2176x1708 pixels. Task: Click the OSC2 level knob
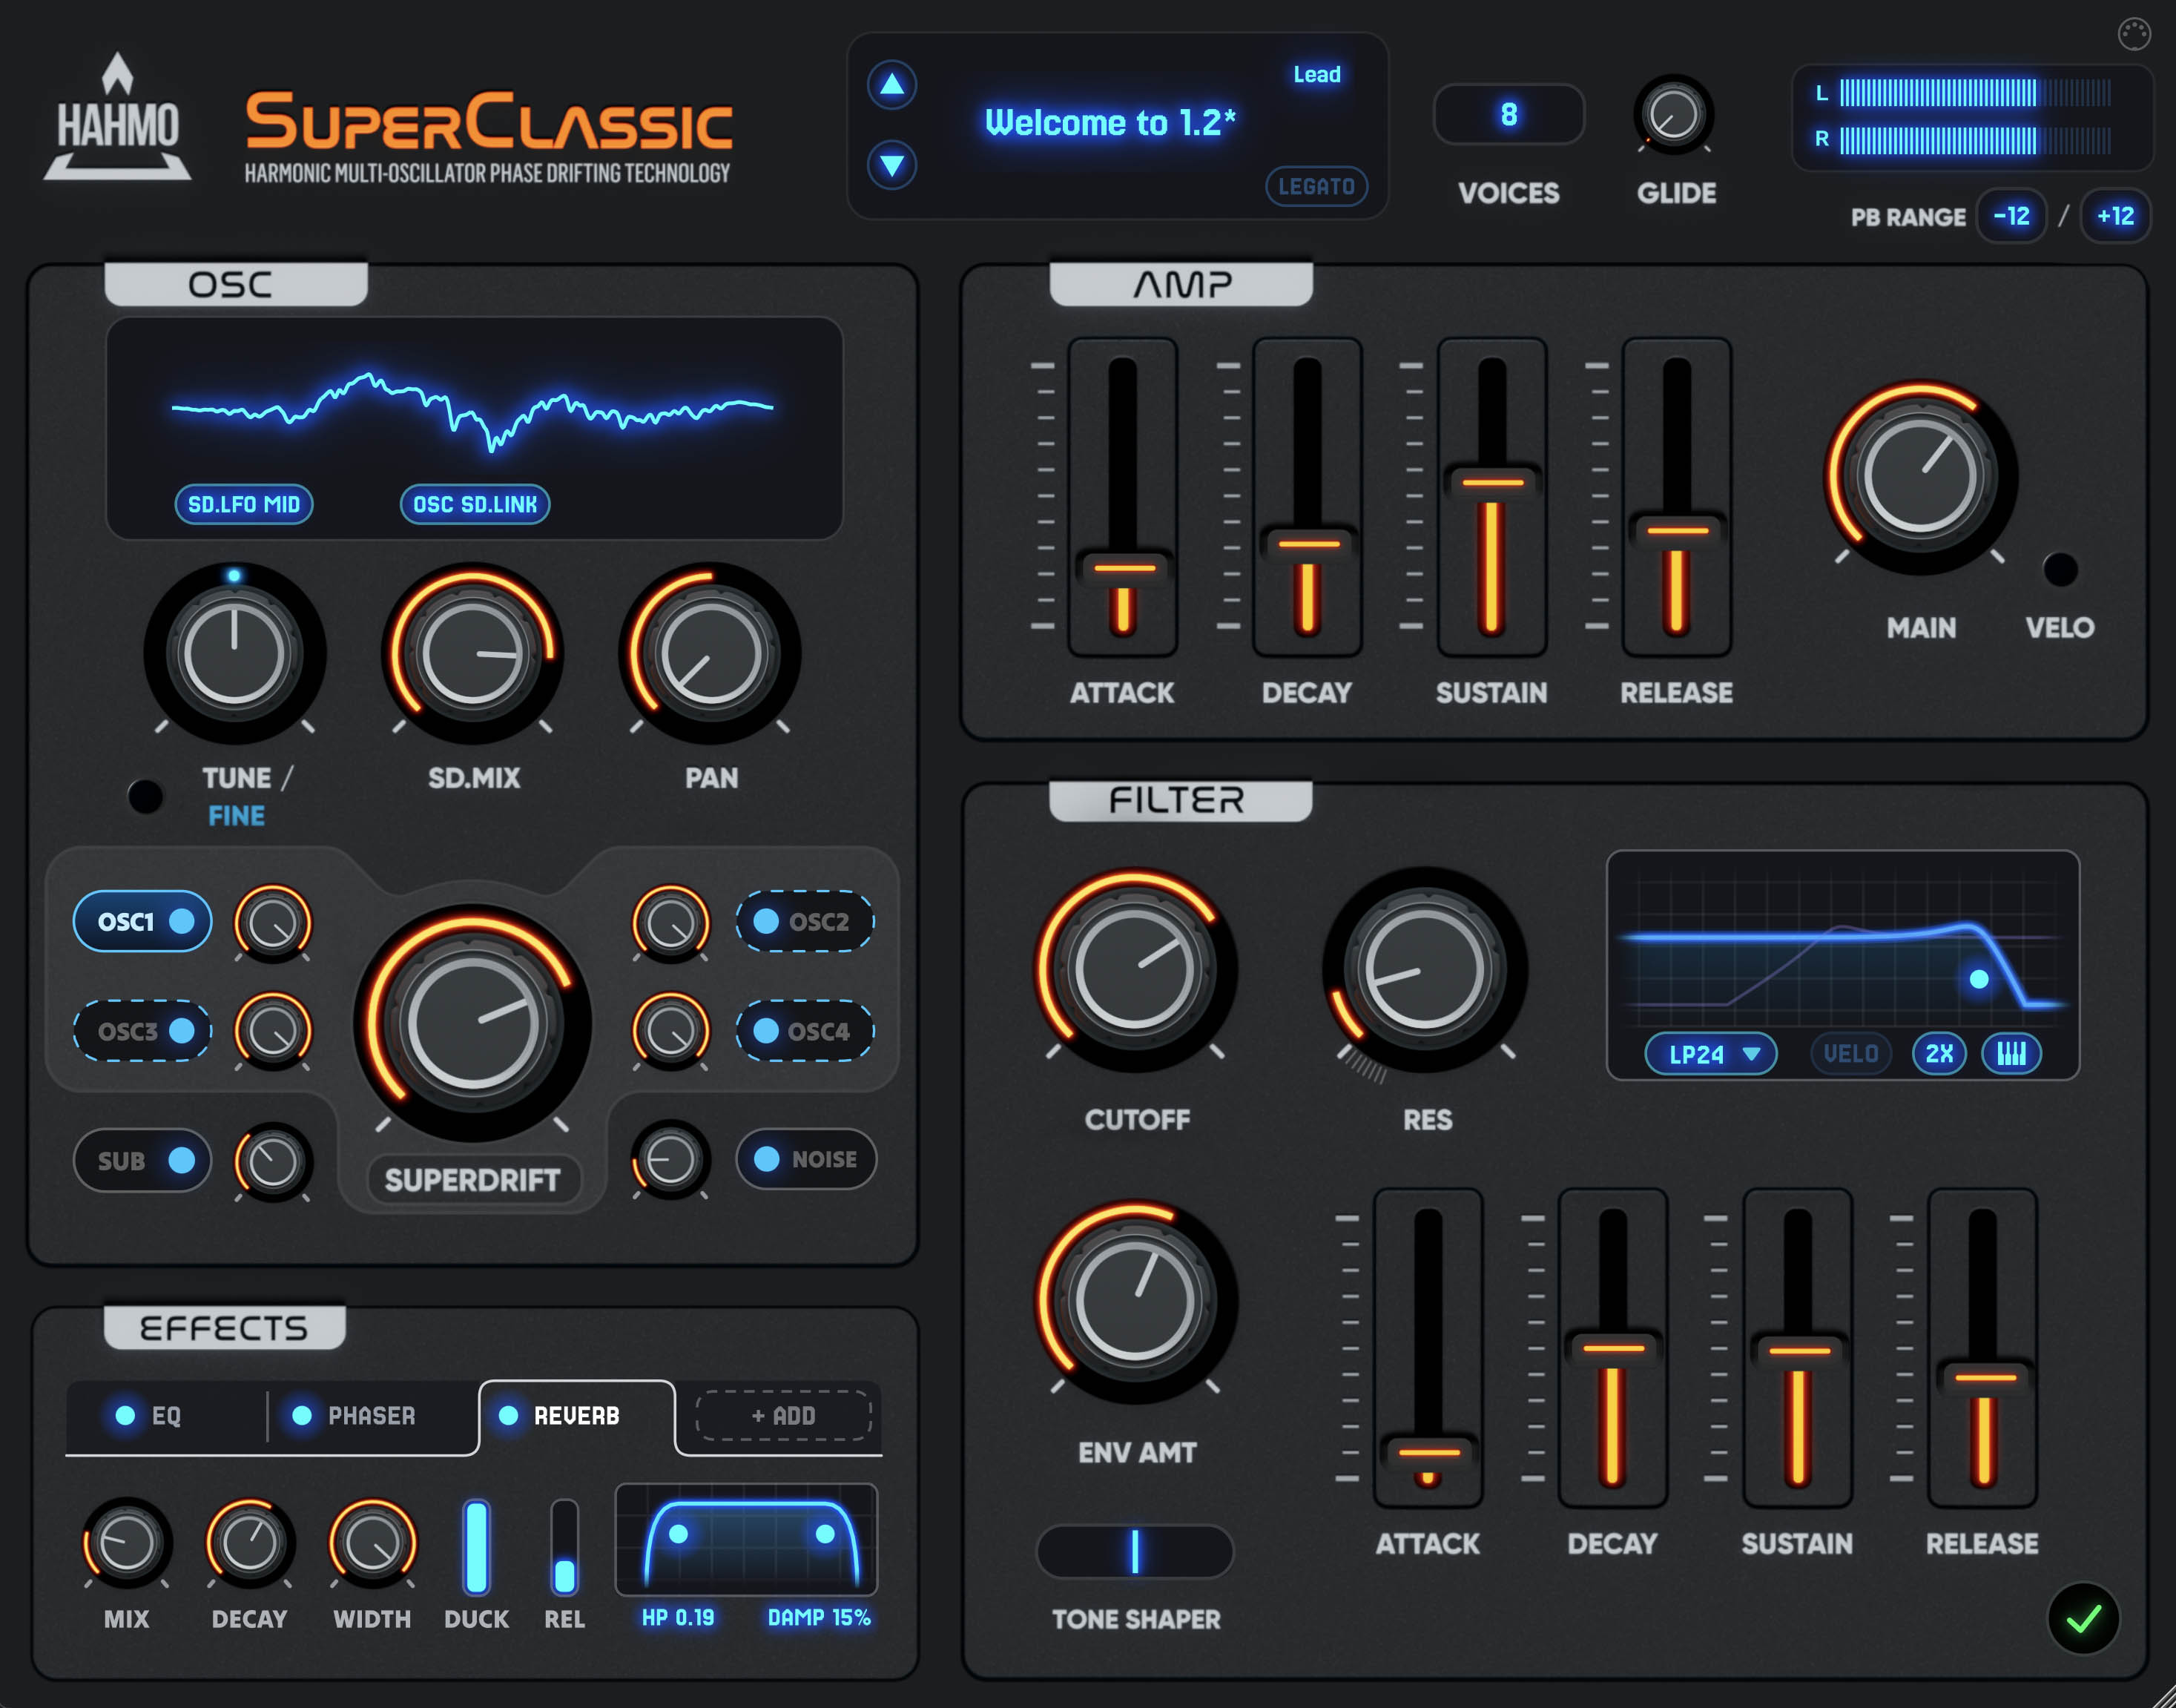pyautogui.click(x=670, y=923)
